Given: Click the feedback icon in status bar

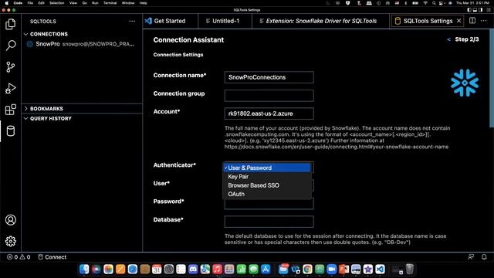Looking at the screenshot, I should tap(471, 257).
